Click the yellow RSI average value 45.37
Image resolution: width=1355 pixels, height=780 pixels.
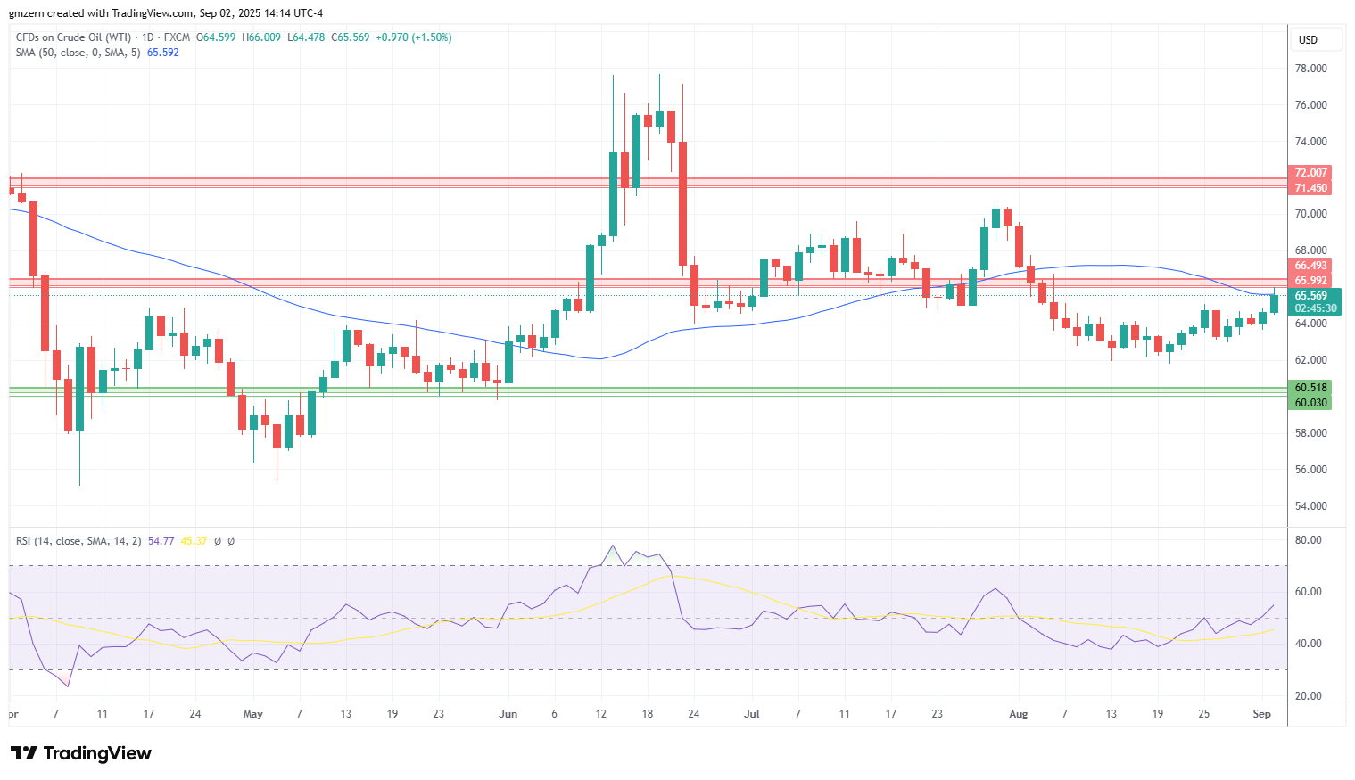click(194, 541)
